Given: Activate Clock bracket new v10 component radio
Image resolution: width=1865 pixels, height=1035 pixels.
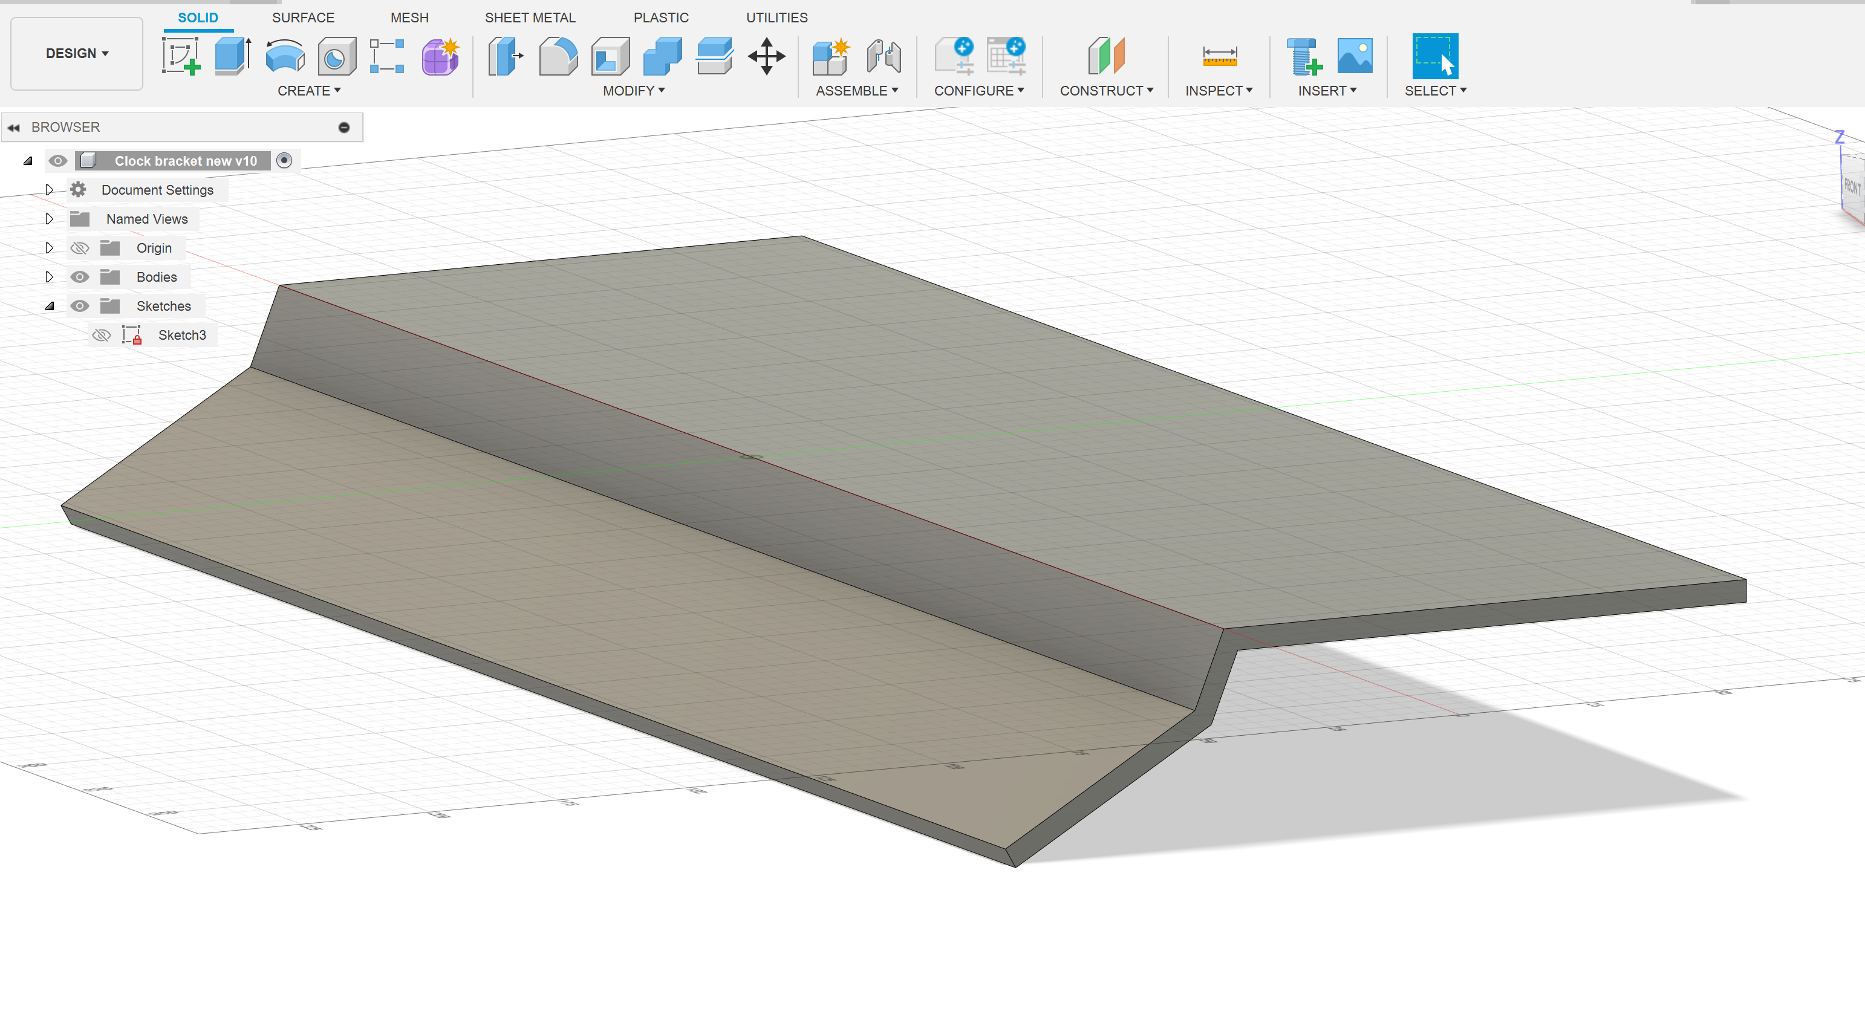Looking at the screenshot, I should click(x=284, y=161).
